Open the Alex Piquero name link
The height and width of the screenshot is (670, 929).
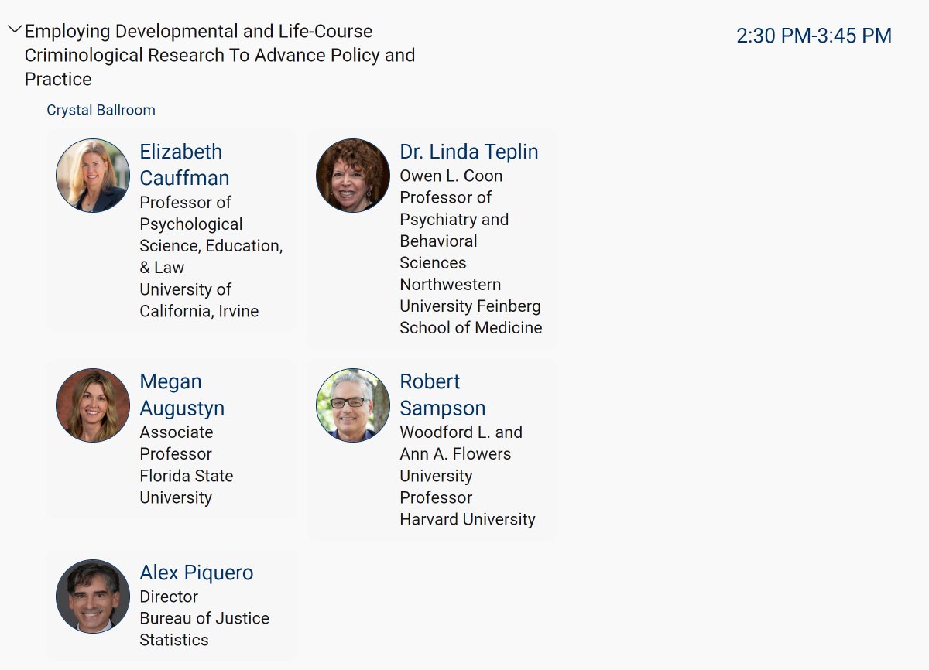click(197, 573)
